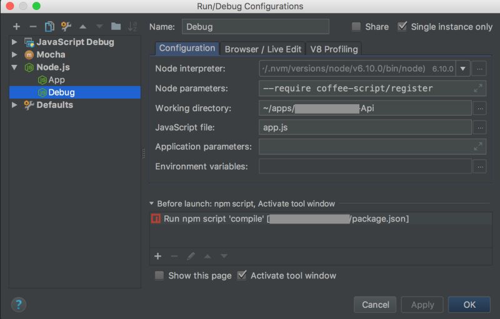Uncheck Single instance only
The height and width of the screenshot is (319, 500).
point(402,26)
